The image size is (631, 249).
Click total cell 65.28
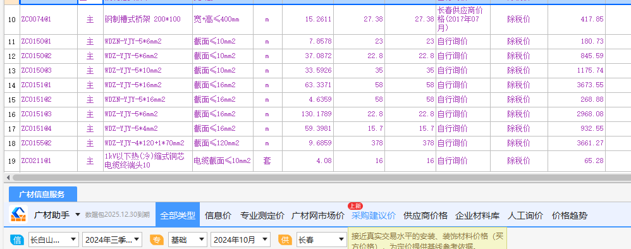pyautogui.click(x=577, y=161)
